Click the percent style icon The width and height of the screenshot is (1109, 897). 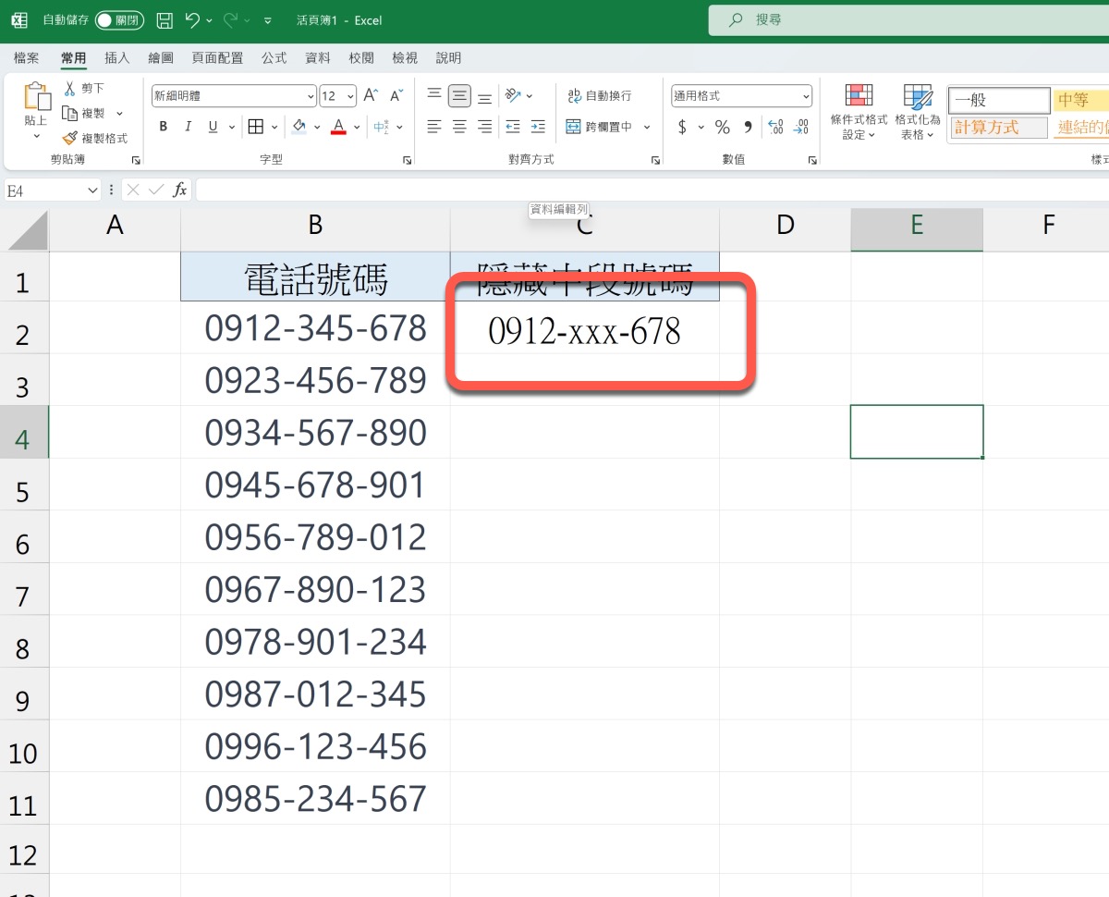point(723,127)
